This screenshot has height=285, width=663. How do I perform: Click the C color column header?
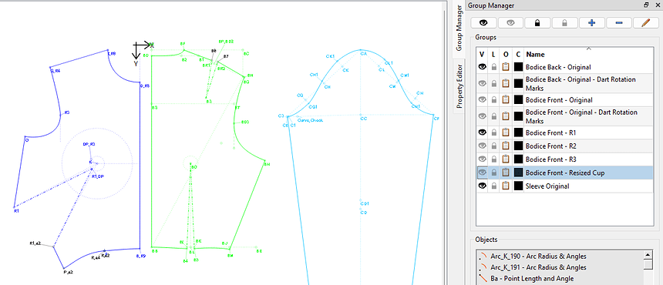click(x=518, y=55)
